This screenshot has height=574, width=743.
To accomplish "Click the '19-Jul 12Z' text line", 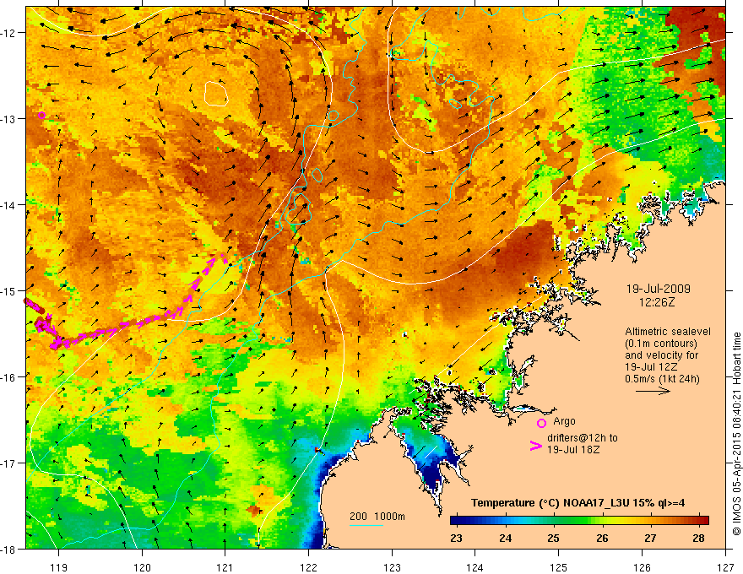I will 651,367.
